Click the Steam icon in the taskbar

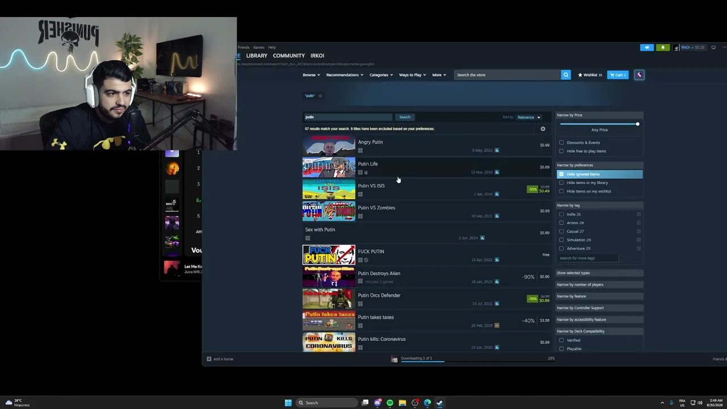440,403
